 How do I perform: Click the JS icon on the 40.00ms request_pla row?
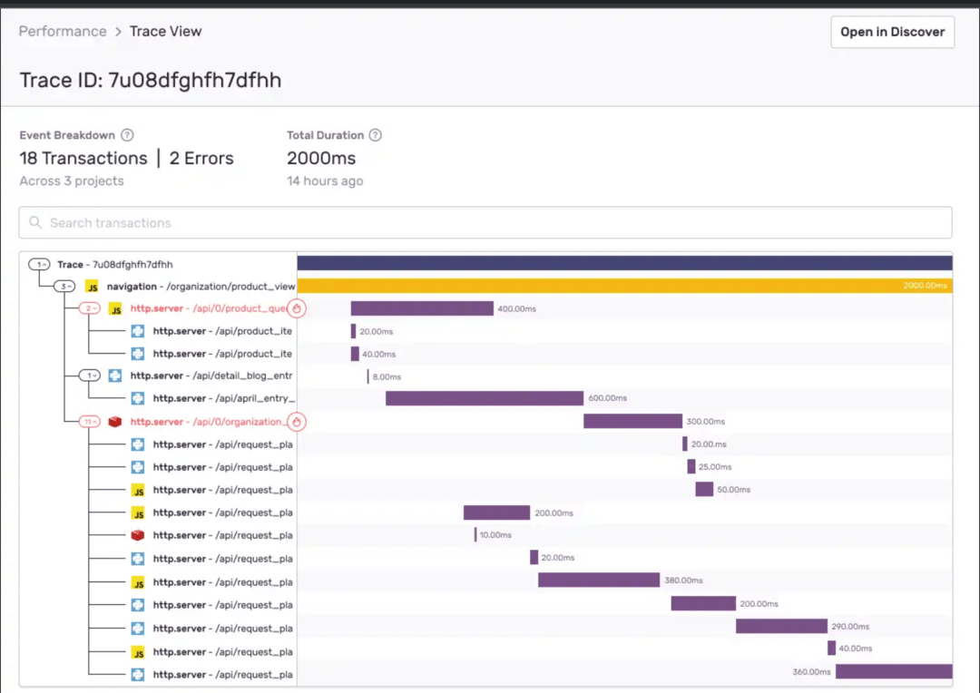138,652
